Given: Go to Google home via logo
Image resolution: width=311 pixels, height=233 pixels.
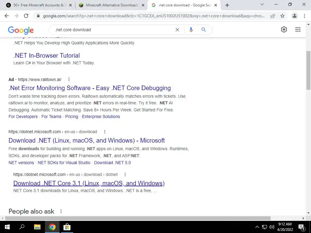Looking at the screenshot, I should pos(21,30).
